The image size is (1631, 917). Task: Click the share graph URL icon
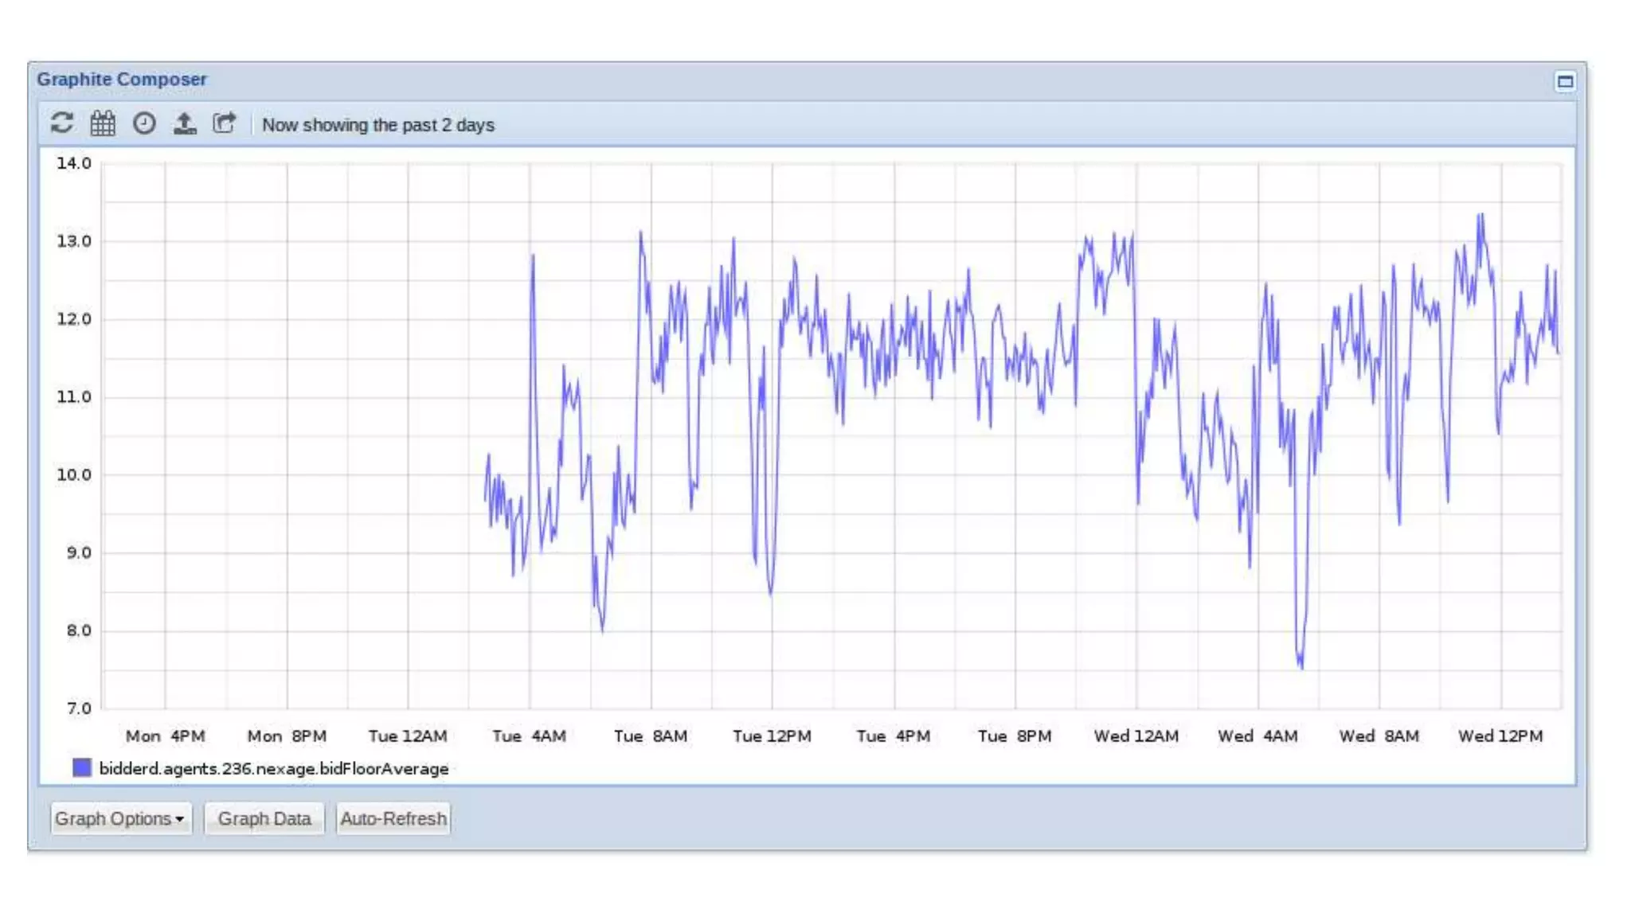point(225,123)
